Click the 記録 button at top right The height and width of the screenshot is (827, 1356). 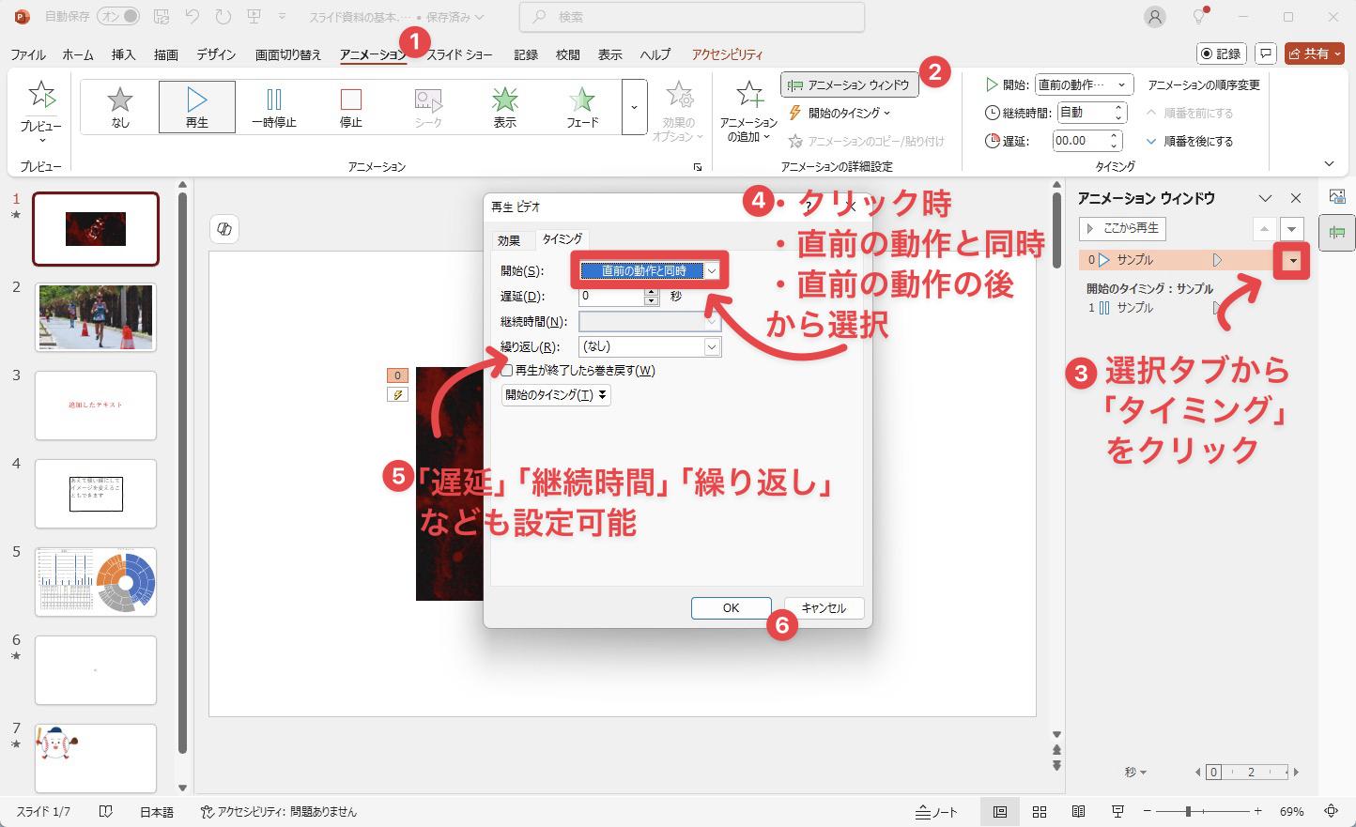1222,54
